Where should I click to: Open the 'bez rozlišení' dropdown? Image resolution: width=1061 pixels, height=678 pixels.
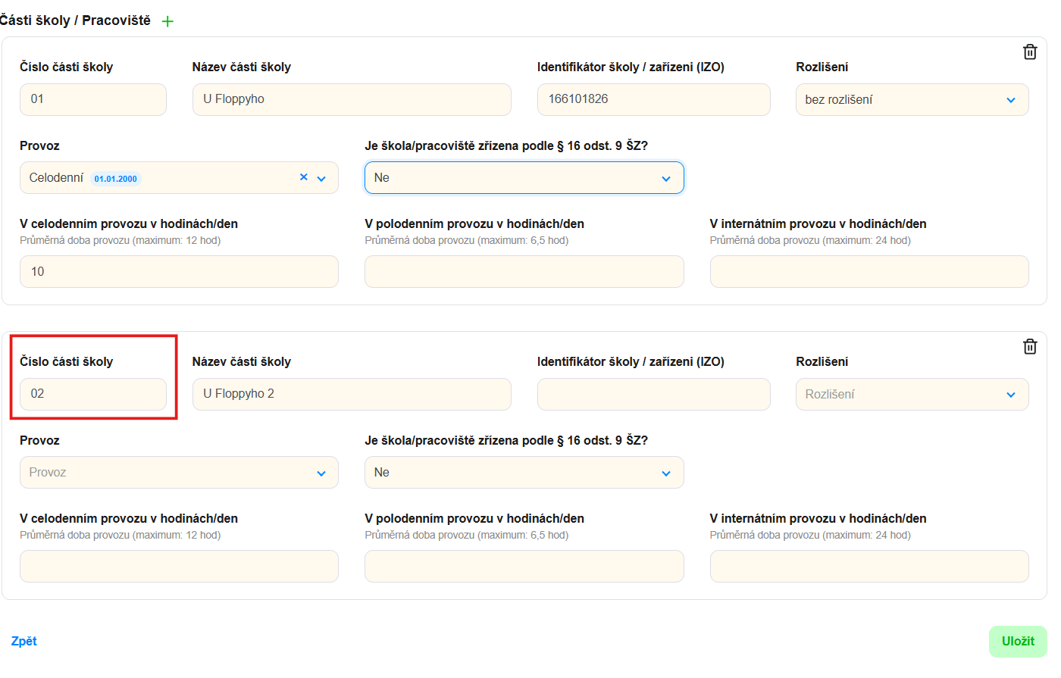pos(912,100)
